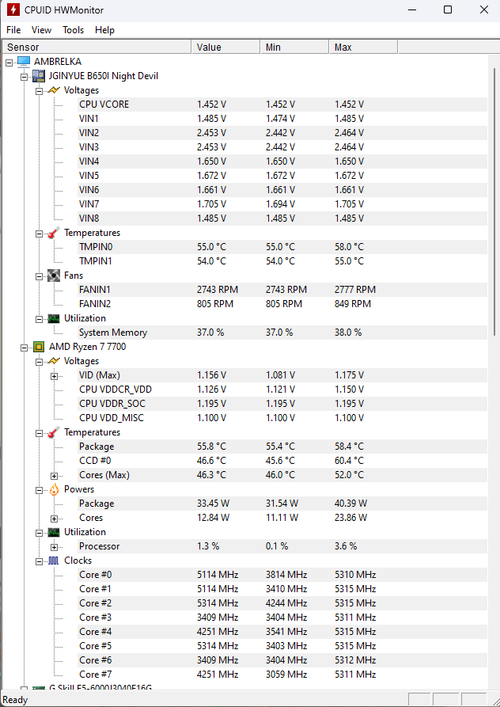Collapse the motherboard Voltages group
Image resolution: width=500 pixels, height=707 pixels.
coord(40,91)
